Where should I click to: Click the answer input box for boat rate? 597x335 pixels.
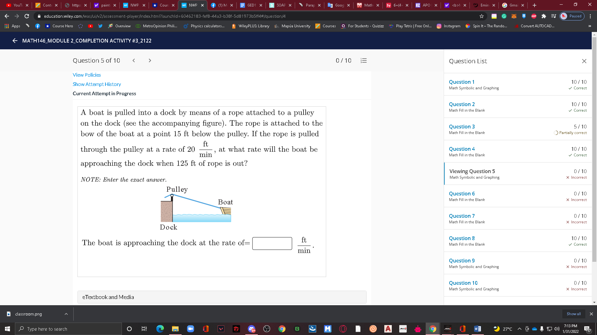272,243
